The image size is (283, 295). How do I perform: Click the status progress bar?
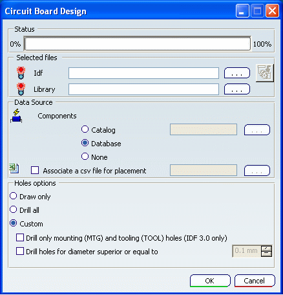point(138,43)
